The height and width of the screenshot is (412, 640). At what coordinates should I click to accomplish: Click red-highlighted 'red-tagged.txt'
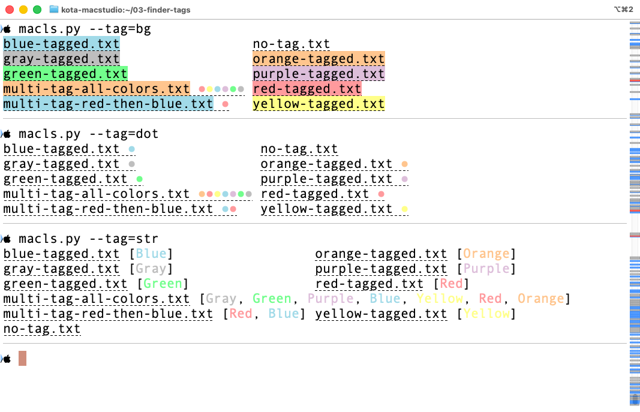pos(307,89)
